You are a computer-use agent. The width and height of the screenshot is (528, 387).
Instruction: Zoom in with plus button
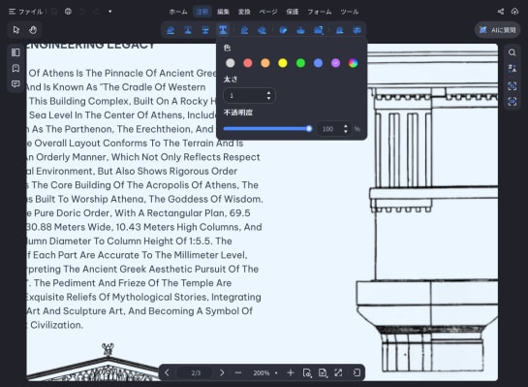(291, 372)
